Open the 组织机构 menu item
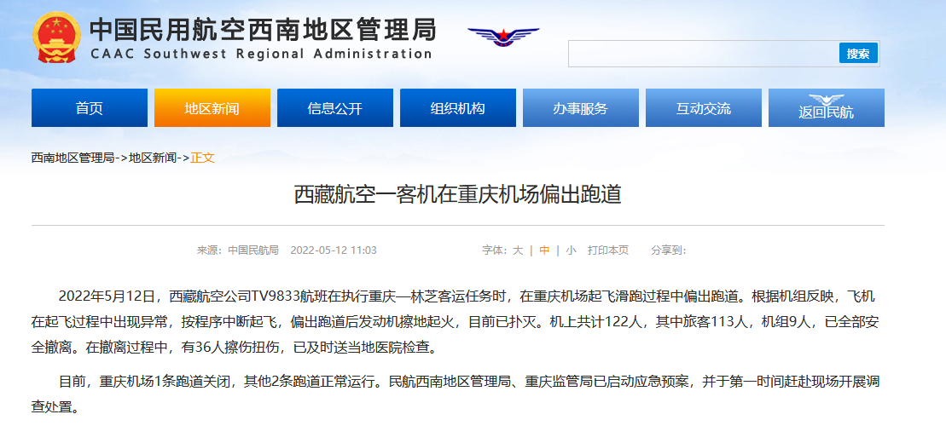 (x=458, y=108)
